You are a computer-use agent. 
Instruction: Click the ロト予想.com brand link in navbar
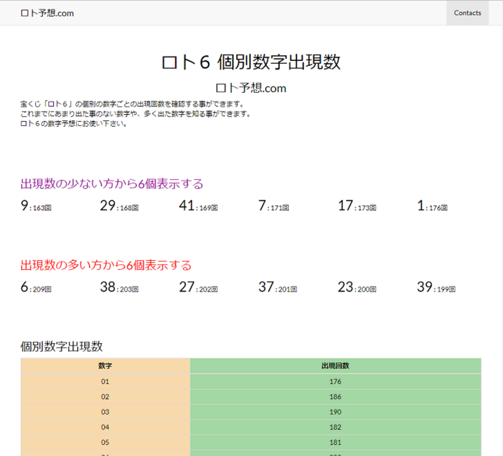47,13
